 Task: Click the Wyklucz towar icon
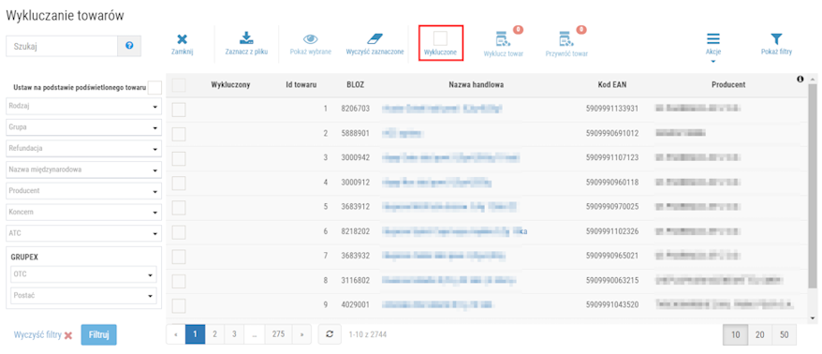pos(504,38)
